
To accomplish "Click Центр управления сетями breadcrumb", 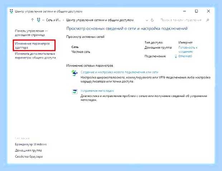I will click(100, 20).
